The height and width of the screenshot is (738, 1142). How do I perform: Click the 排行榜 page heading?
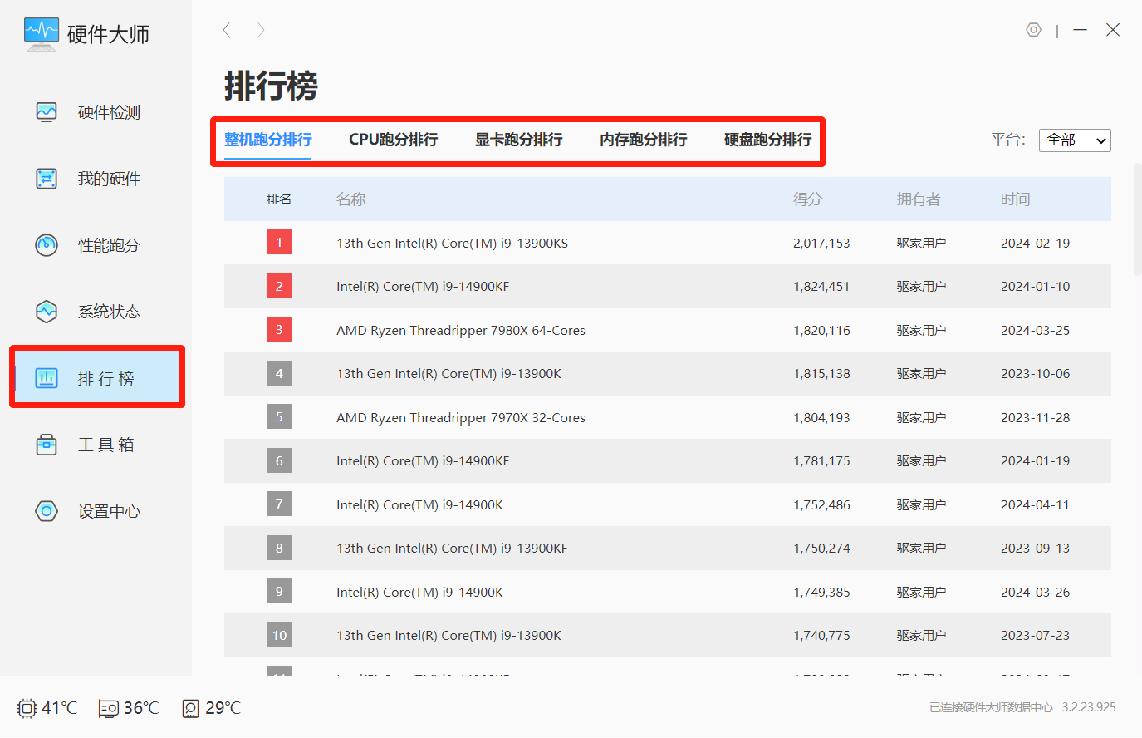[x=271, y=86]
